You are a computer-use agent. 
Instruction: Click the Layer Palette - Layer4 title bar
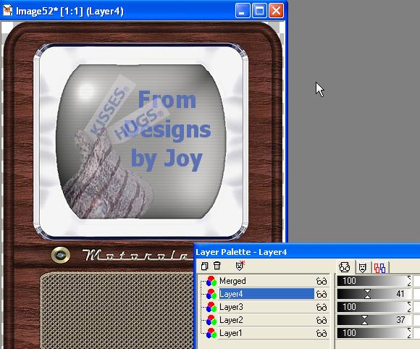tap(307, 252)
